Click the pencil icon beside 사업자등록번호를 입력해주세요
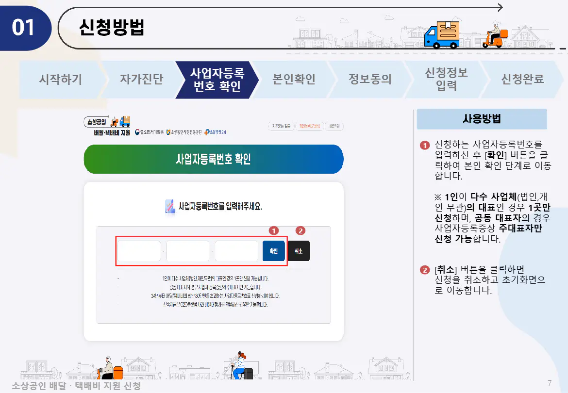This screenshot has width=568, height=393. click(x=170, y=206)
